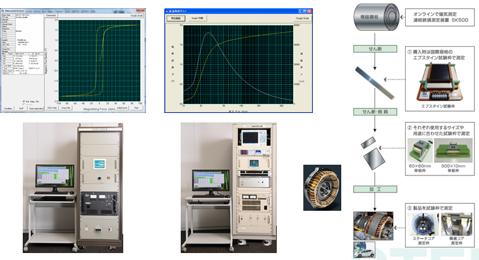Click the ステータコア測定枠 image
Screen dimensions: 479x260
tap(423, 224)
